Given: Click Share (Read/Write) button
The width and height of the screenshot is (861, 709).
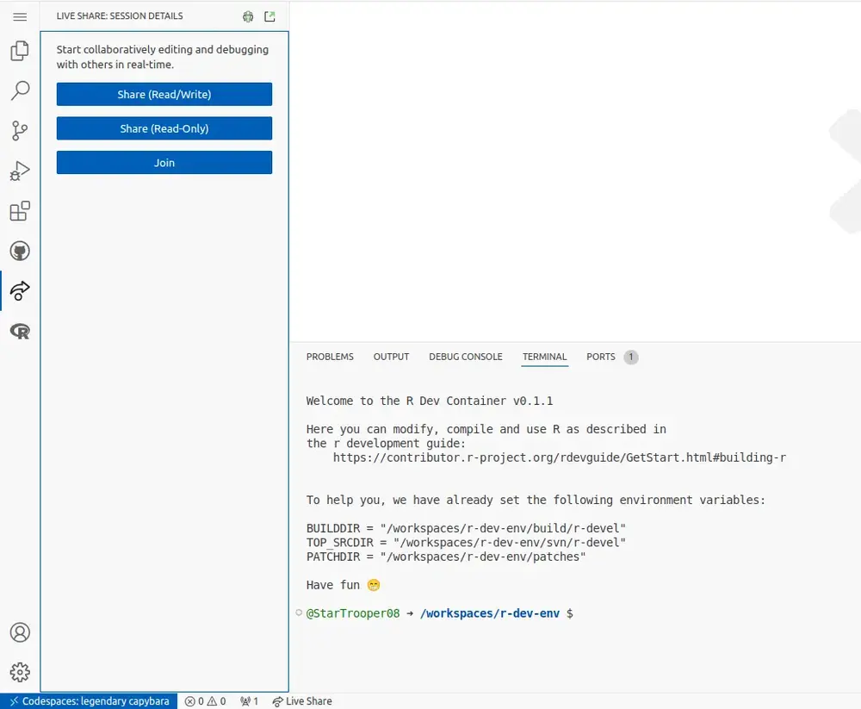Looking at the screenshot, I should [x=164, y=95].
